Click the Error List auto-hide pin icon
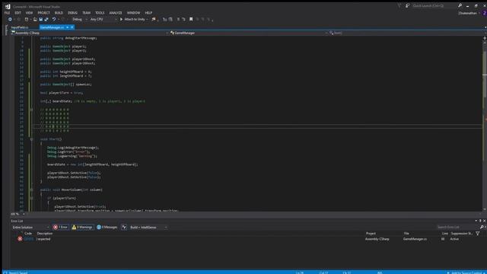 tap(480, 221)
